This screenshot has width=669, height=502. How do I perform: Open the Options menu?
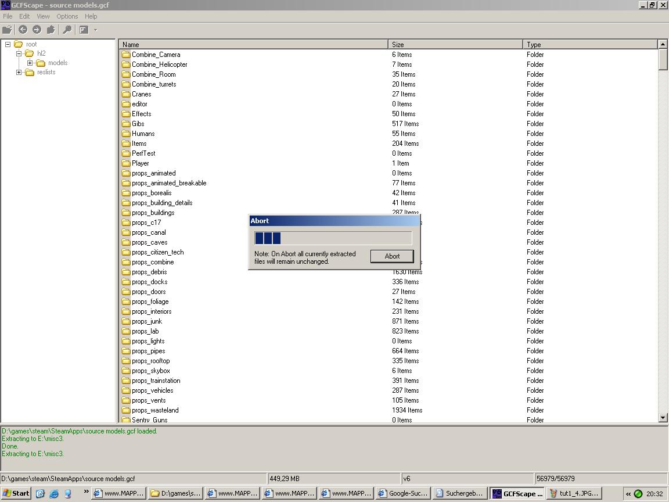click(x=67, y=16)
